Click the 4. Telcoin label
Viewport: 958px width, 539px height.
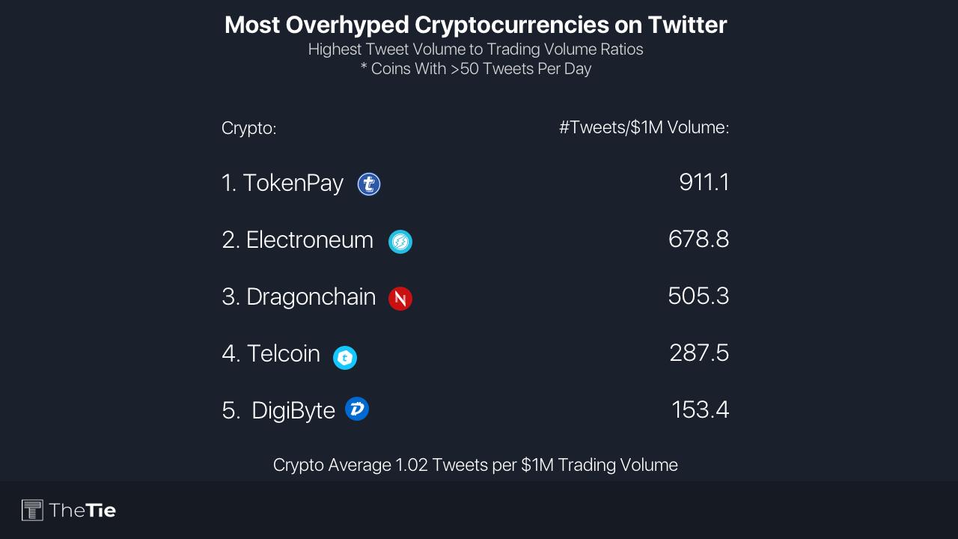pyautogui.click(x=271, y=353)
